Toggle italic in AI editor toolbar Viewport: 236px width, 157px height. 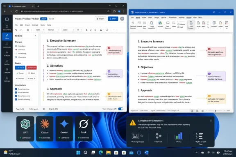coord(91,30)
